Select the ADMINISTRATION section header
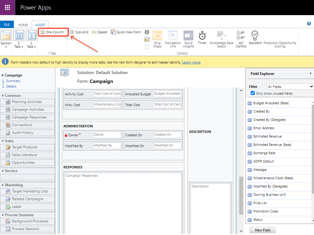The width and height of the screenshot is (314, 235). 78,126
